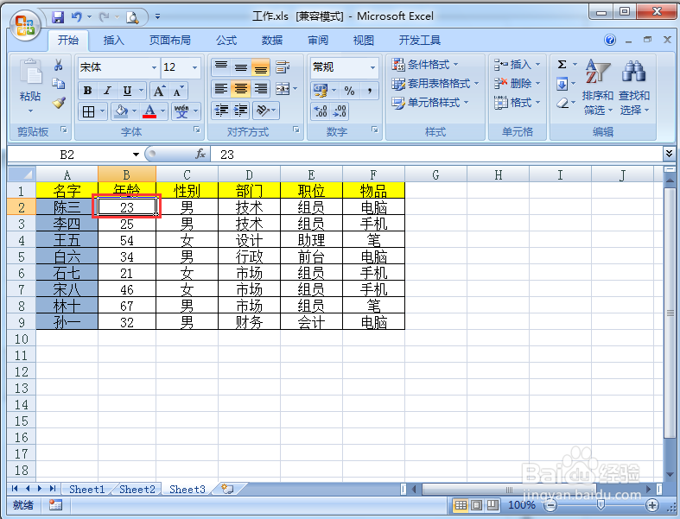
Task: Copy selection using the copy icon
Action: (58, 83)
